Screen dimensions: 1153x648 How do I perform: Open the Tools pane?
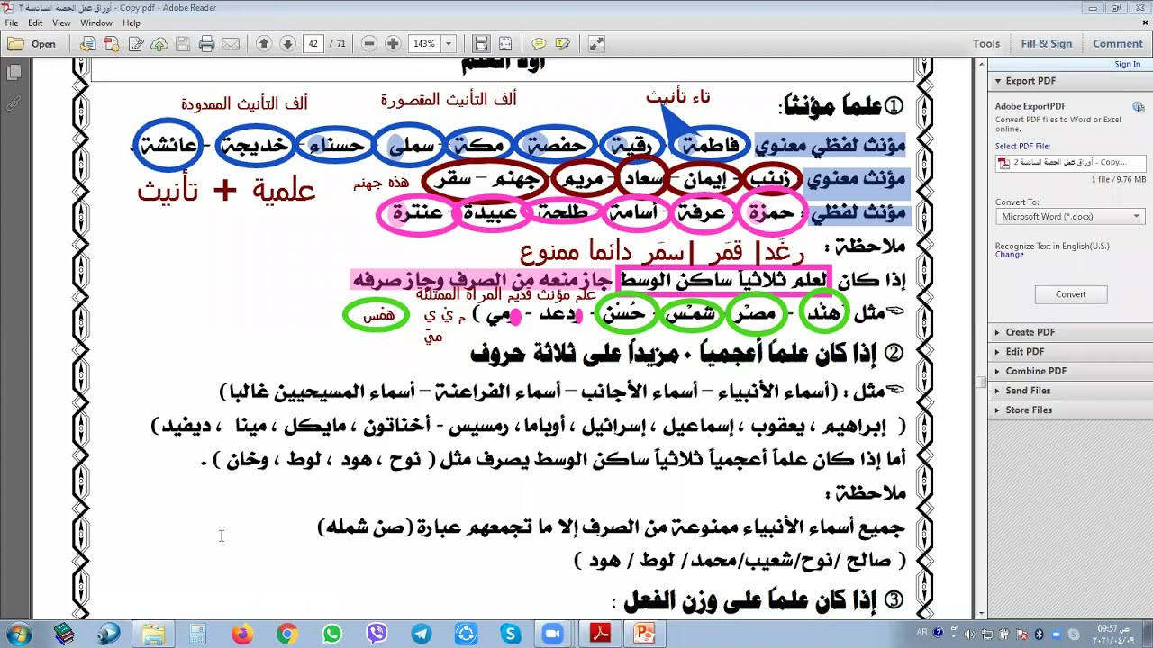986,43
